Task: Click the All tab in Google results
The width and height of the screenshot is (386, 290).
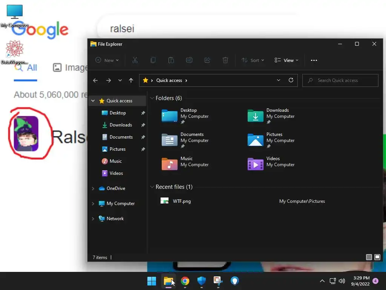Action: pos(26,68)
